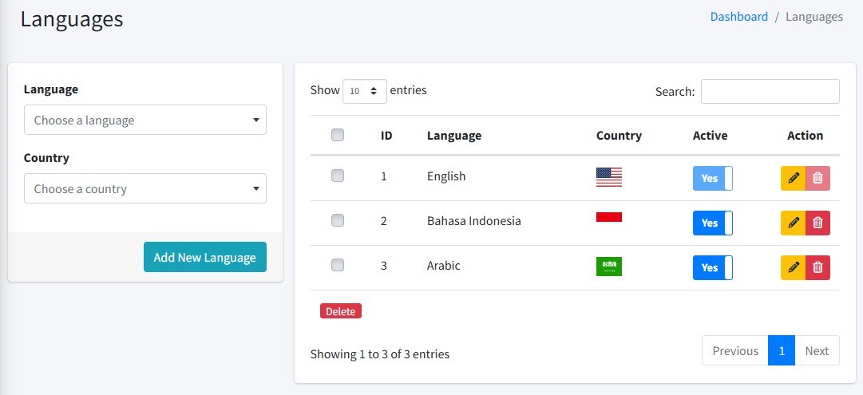Click the Languages breadcrumb text
863x395 pixels.
814,17
